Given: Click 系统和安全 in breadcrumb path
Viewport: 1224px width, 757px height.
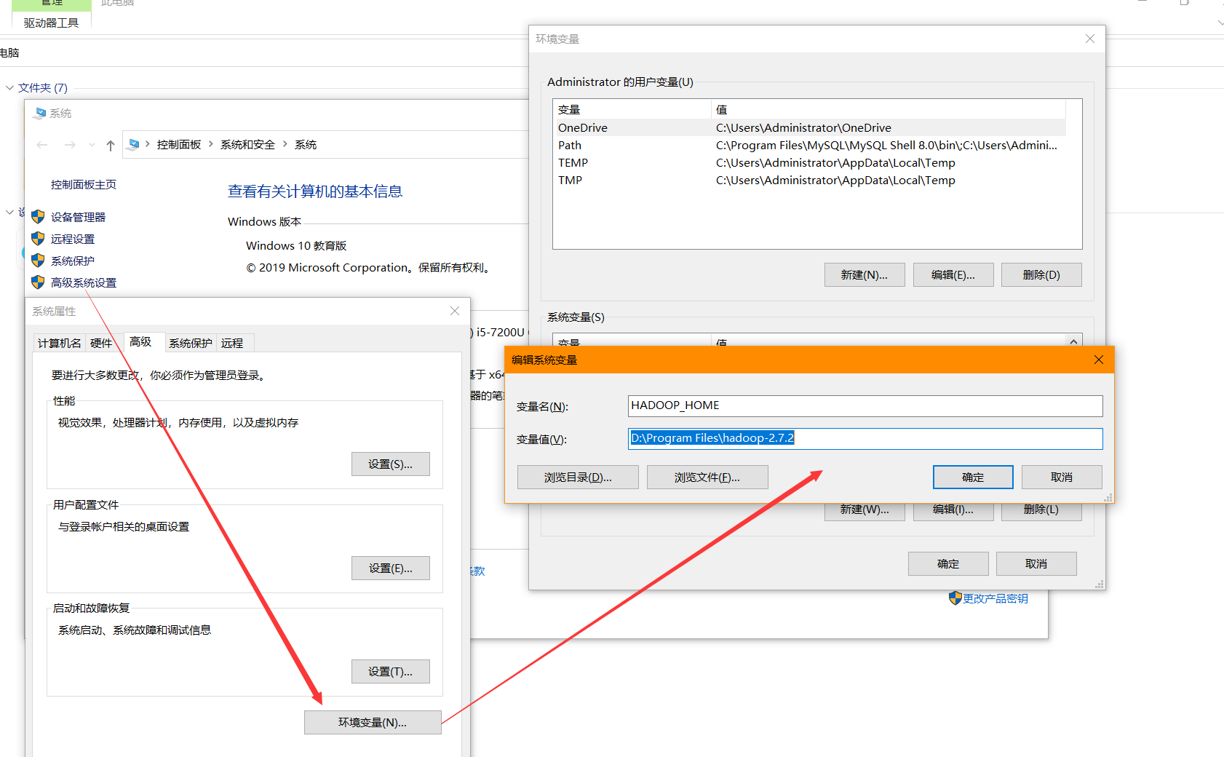Looking at the screenshot, I should (x=248, y=145).
